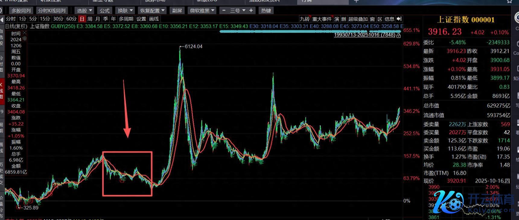Click the minus icon to decrease font size
The image size is (519, 220).
click(x=224, y=11)
